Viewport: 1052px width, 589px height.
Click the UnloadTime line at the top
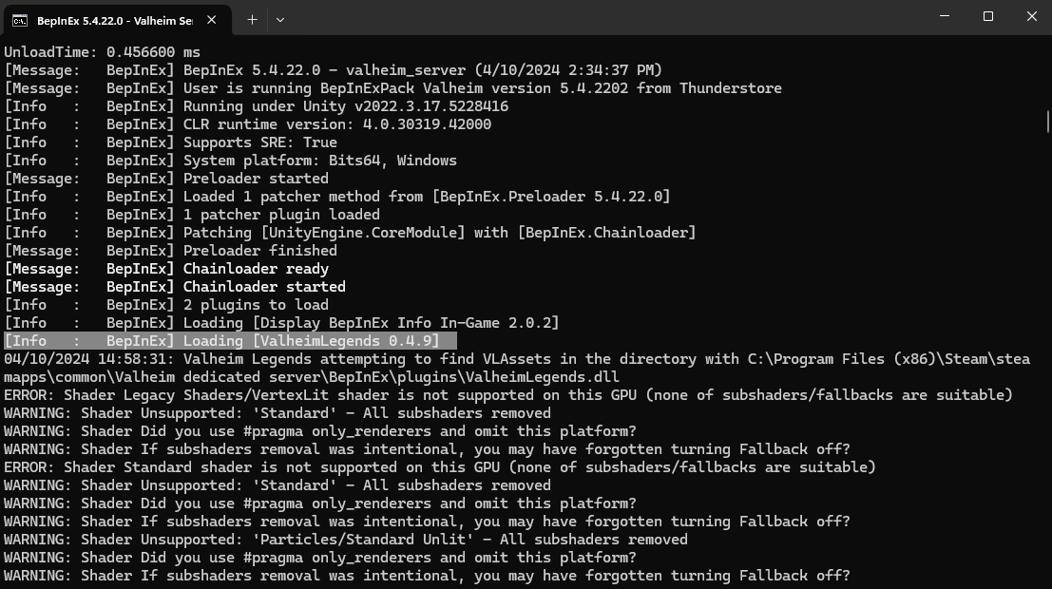click(x=102, y=52)
